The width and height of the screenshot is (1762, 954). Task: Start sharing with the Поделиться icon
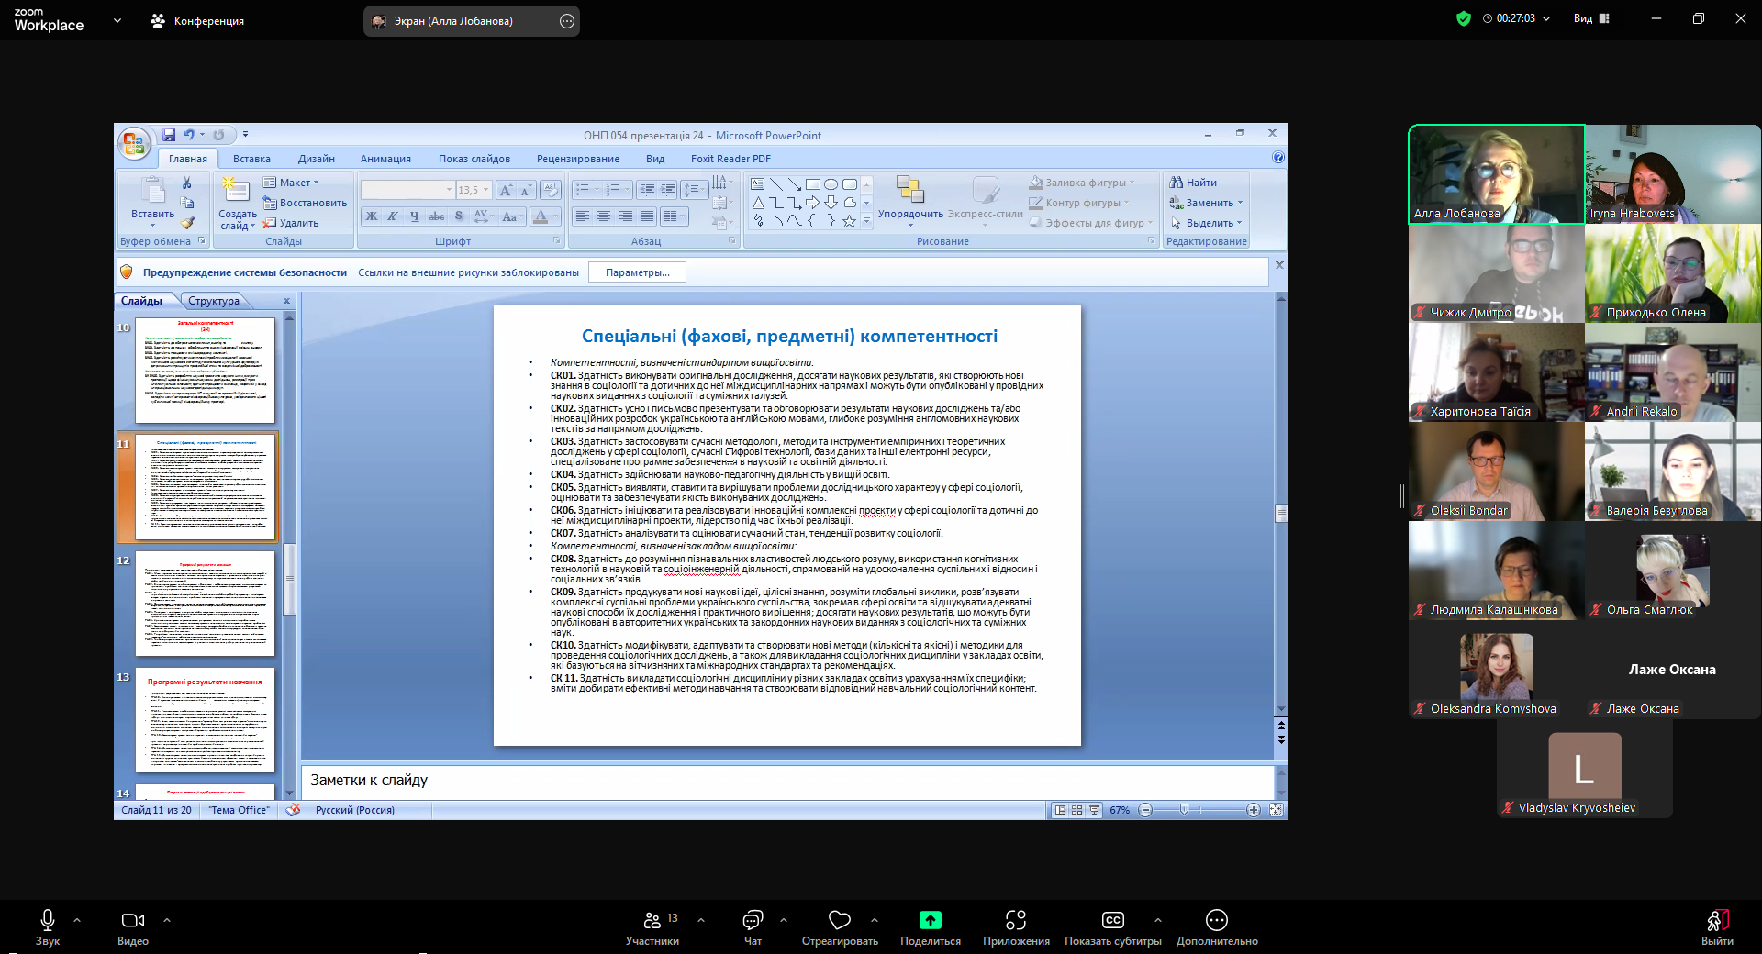(931, 920)
